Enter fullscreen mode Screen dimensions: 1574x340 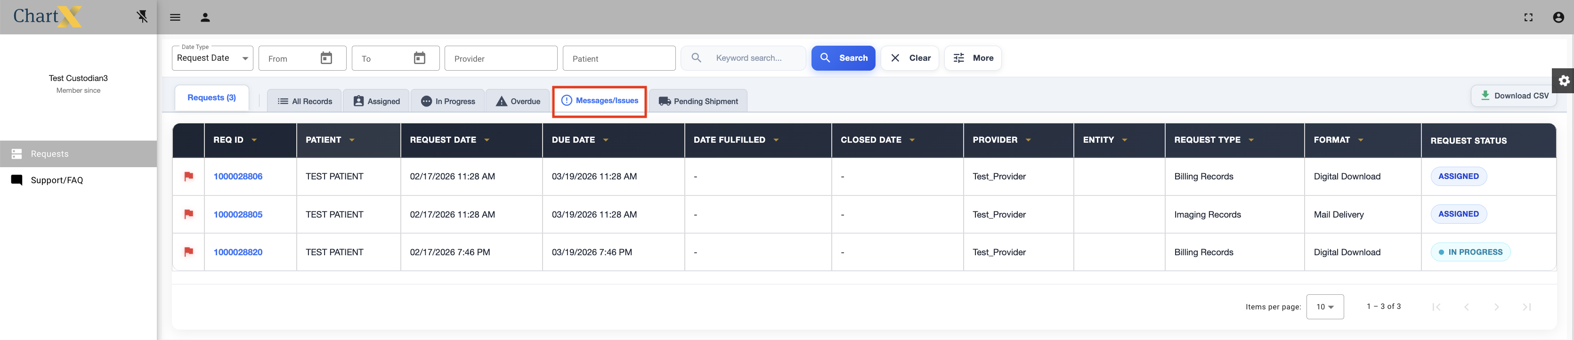tap(1528, 17)
